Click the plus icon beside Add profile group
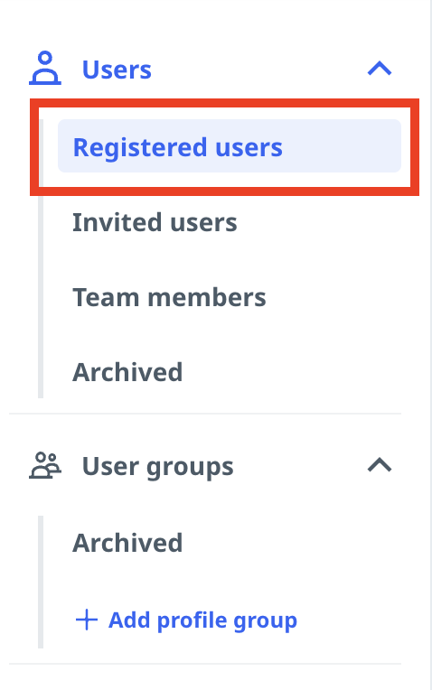The height and width of the screenshot is (690, 432). coord(87,620)
